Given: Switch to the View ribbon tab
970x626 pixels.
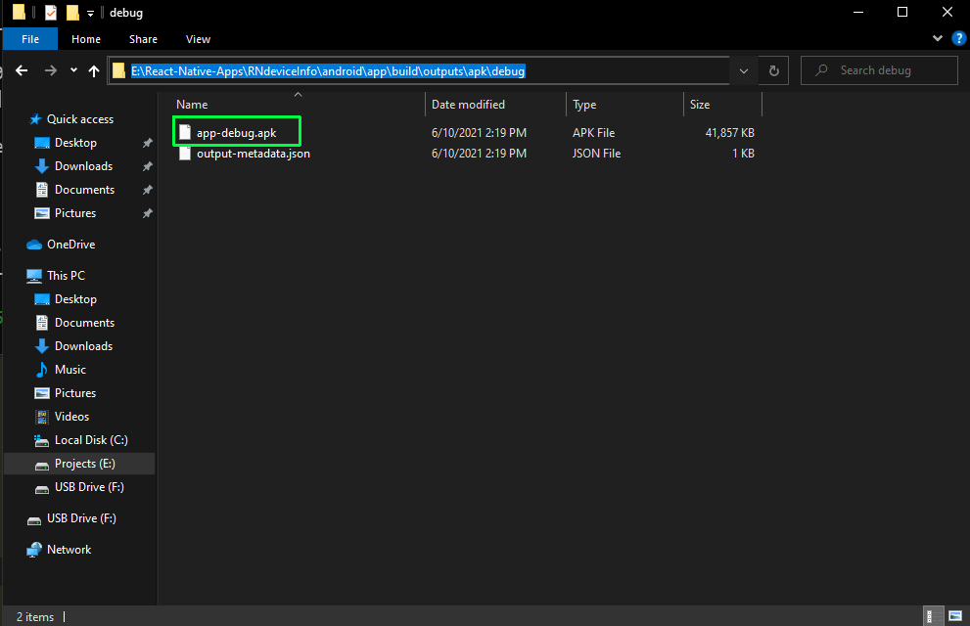Looking at the screenshot, I should (198, 39).
